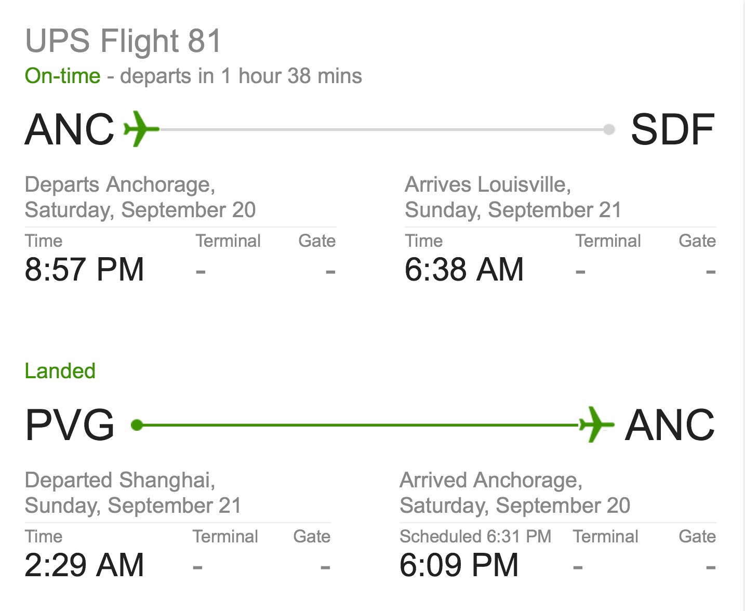Click the green On-time status text

[63, 76]
